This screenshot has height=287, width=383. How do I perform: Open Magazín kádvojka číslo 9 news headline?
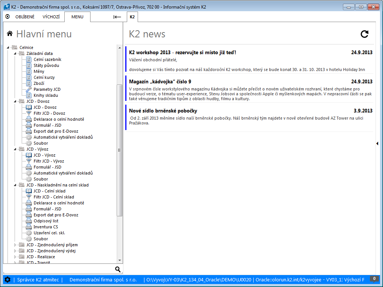click(160, 81)
